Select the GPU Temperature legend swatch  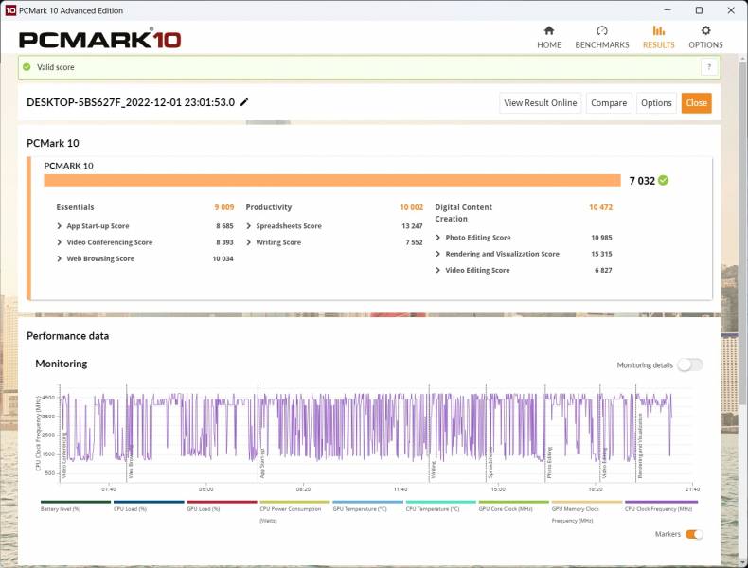click(x=367, y=502)
